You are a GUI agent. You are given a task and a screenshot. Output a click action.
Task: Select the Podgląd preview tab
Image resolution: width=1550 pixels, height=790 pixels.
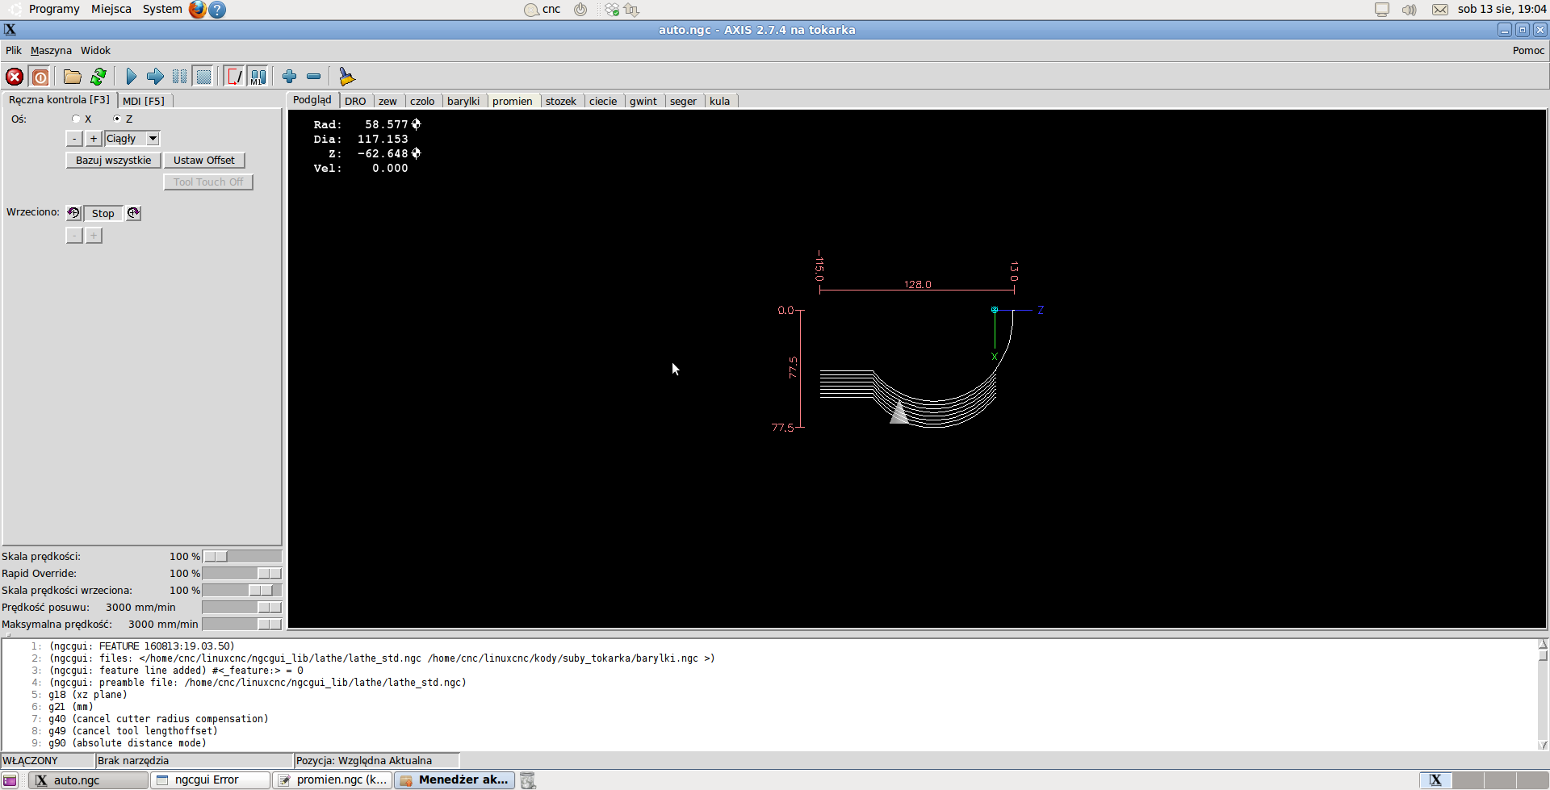[x=312, y=100]
